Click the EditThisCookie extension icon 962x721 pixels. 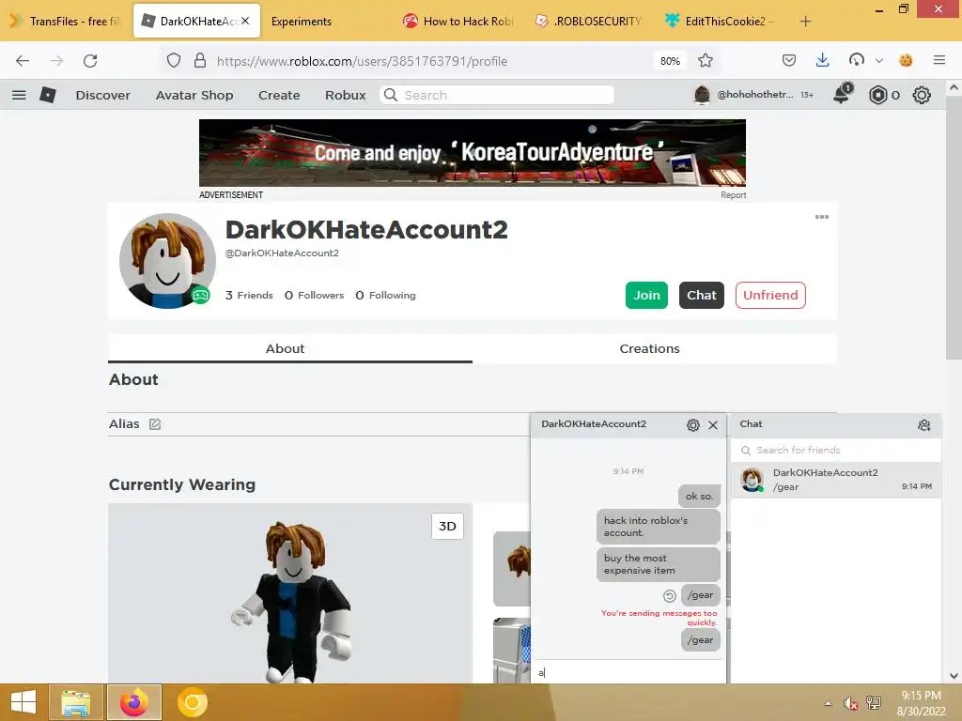pos(906,61)
